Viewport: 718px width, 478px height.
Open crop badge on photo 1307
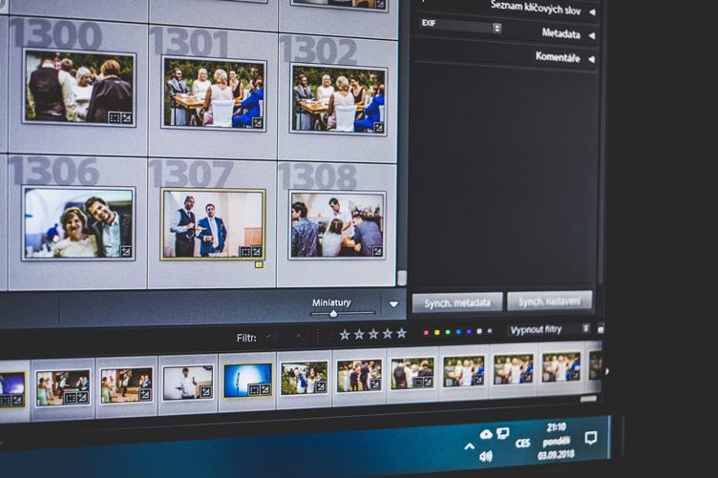click(245, 252)
